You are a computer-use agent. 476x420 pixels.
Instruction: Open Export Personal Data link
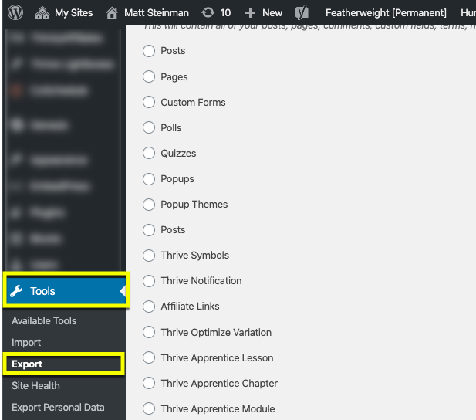click(58, 407)
